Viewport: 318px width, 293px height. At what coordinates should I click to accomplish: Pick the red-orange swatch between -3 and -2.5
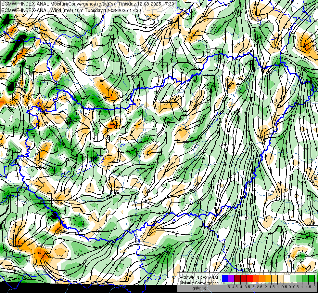[256, 279]
